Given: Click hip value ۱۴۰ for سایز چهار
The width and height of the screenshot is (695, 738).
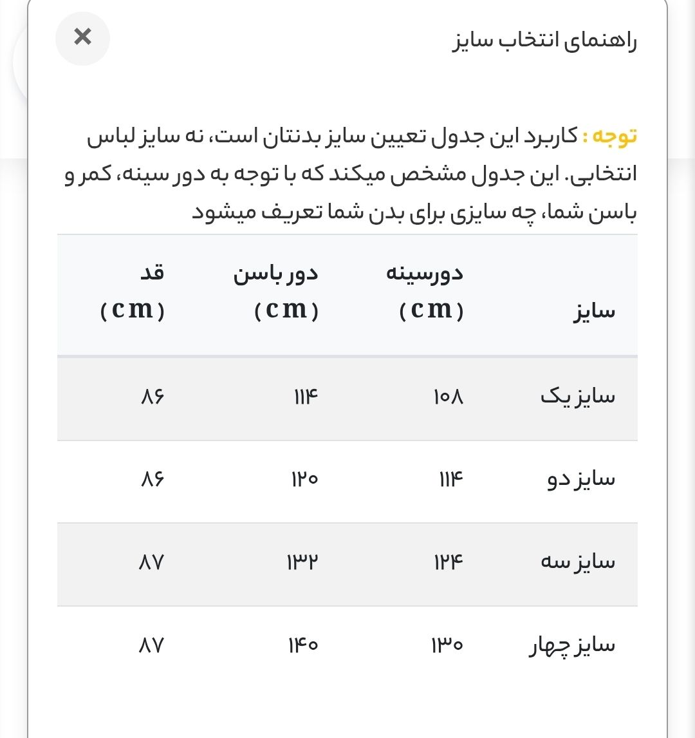Looking at the screenshot, I should (303, 645).
